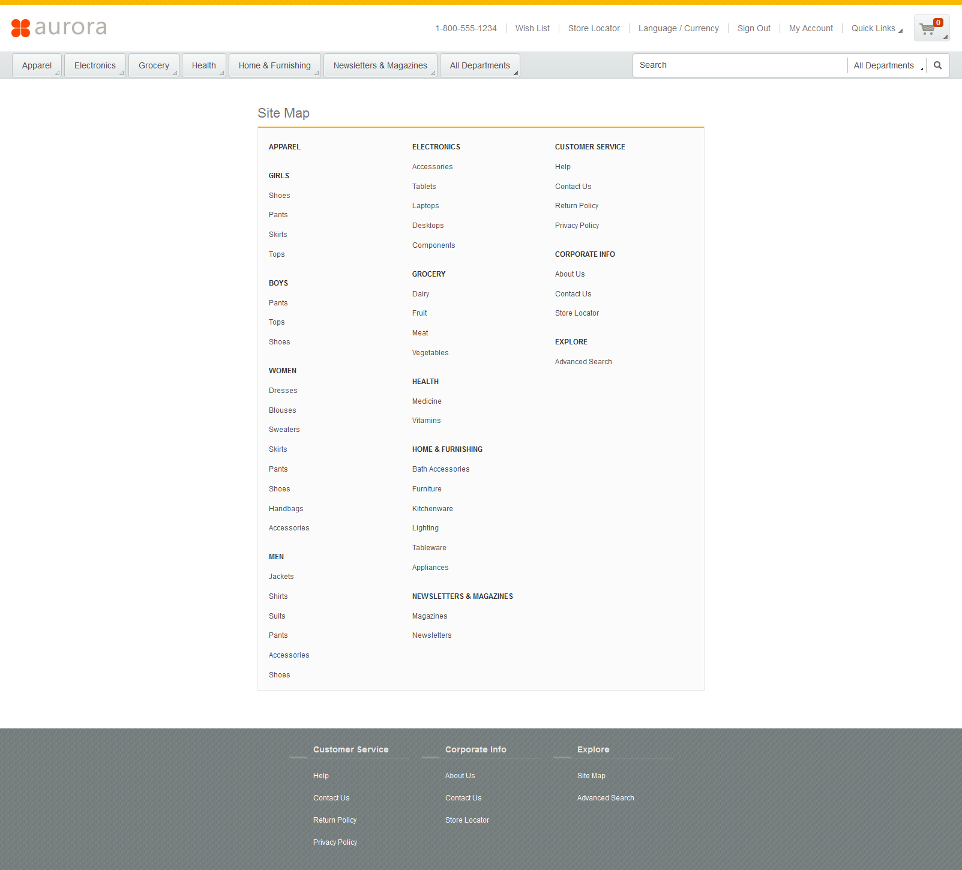Expand the Quick Links dropdown
This screenshot has width=962, height=870.
click(877, 28)
